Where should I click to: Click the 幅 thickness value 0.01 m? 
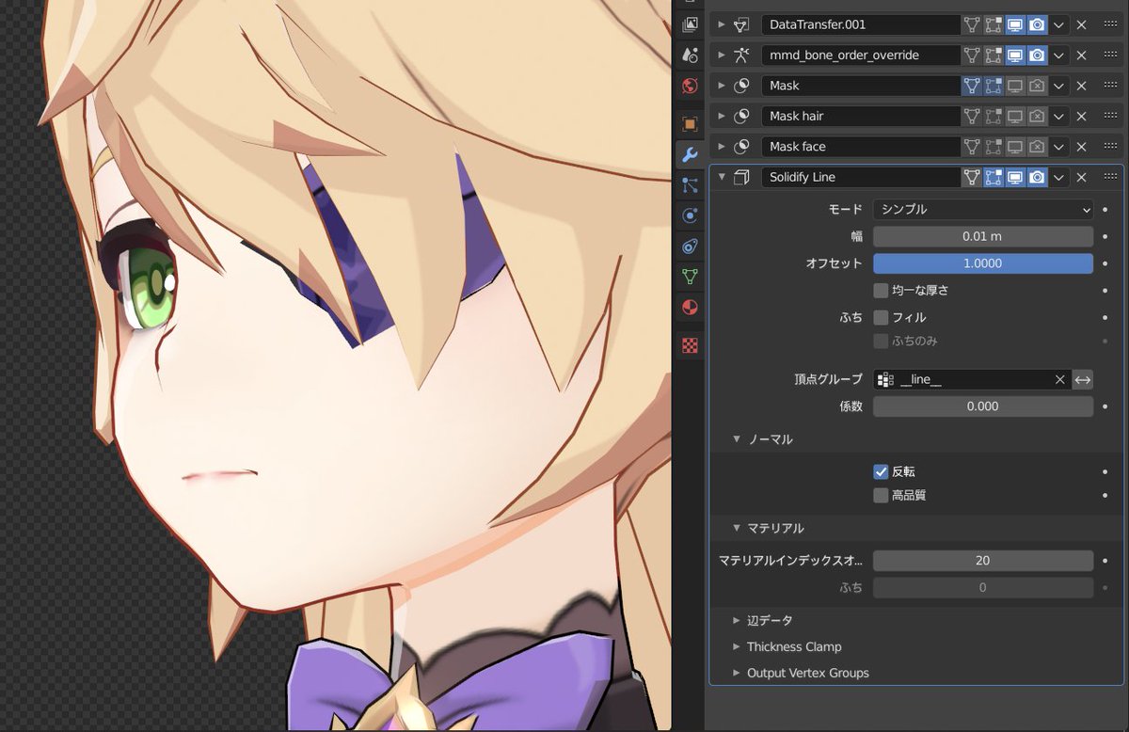pos(983,237)
